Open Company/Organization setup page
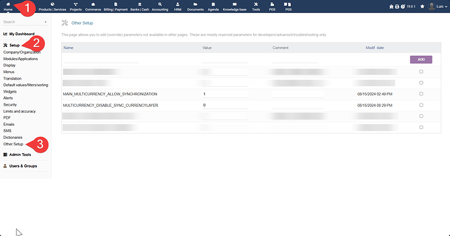 pos(22,52)
